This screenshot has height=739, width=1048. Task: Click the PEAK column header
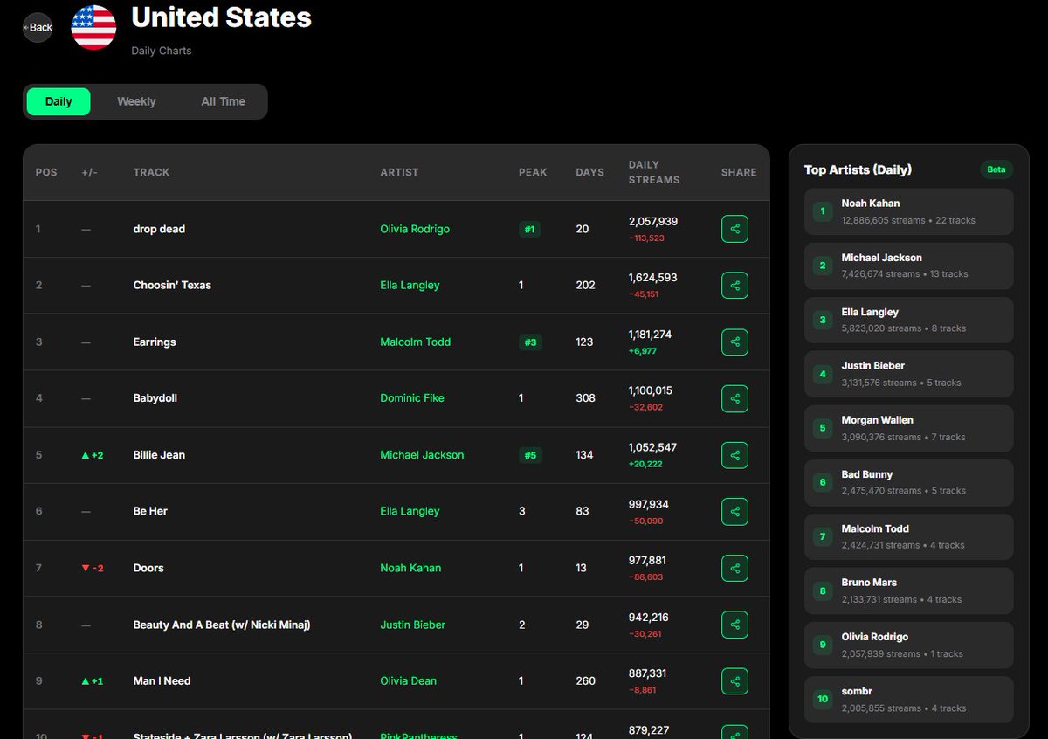533,172
